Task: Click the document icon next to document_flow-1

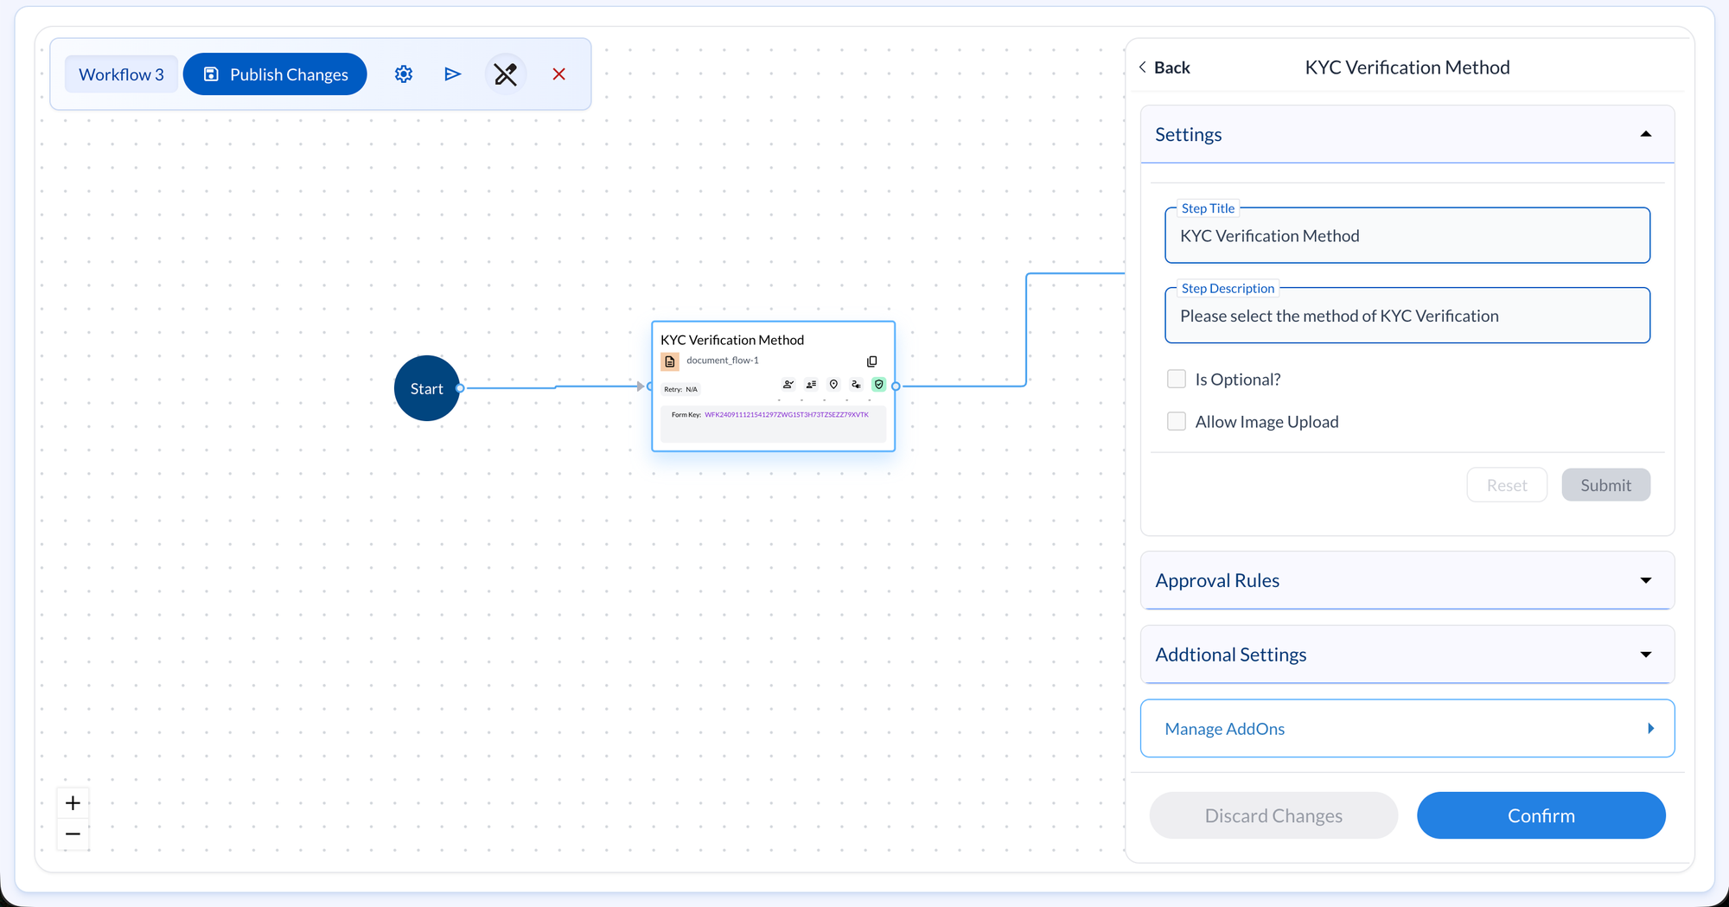Action: (x=670, y=361)
